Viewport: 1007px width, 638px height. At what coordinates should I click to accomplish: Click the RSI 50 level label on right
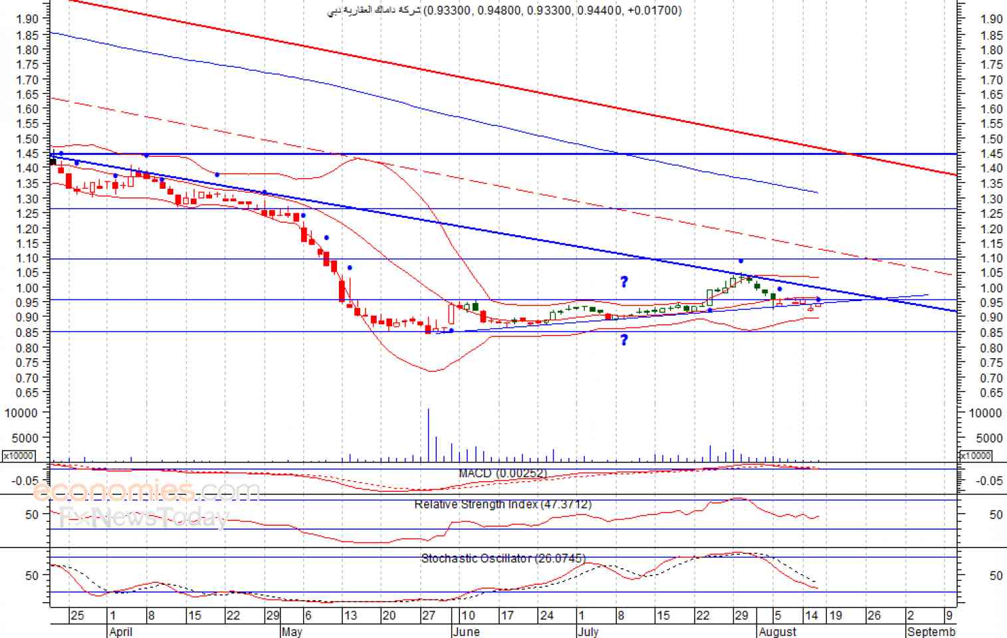pyautogui.click(x=996, y=515)
